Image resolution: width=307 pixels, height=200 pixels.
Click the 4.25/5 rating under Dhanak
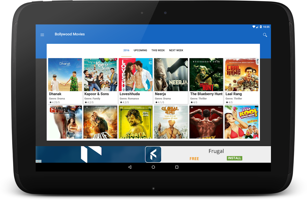click(54, 102)
